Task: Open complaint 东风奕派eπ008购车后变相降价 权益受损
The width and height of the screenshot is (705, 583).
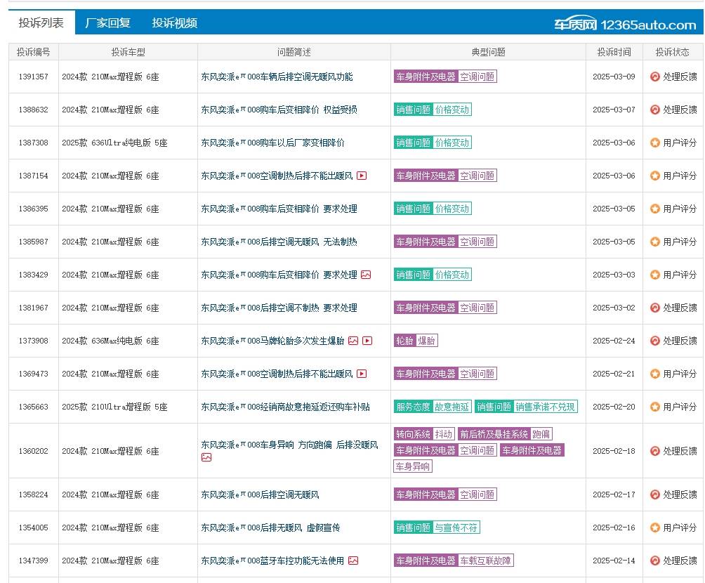Action: click(279, 110)
